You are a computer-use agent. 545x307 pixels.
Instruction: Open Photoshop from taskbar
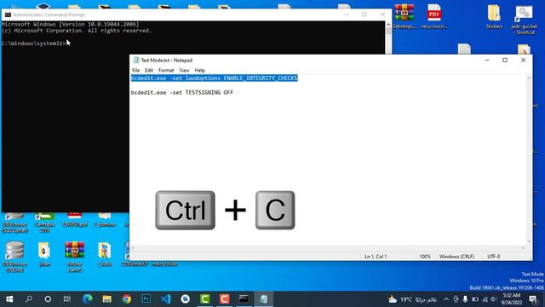pos(146,299)
